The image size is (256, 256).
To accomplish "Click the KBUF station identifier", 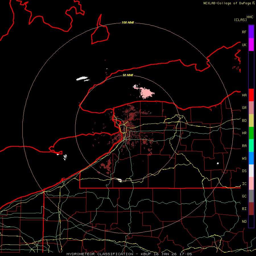I will point(146,254).
